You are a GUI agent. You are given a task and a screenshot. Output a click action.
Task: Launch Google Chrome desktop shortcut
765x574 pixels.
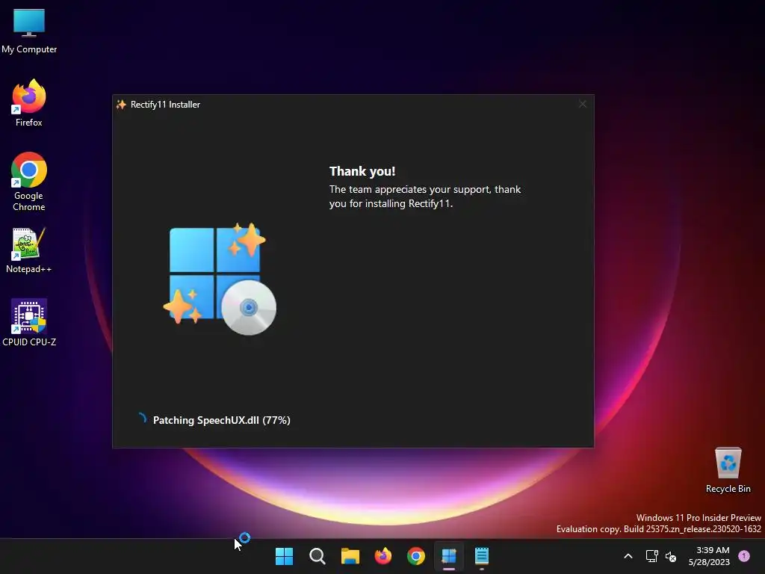pyautogui.click(x=29, y=182)
